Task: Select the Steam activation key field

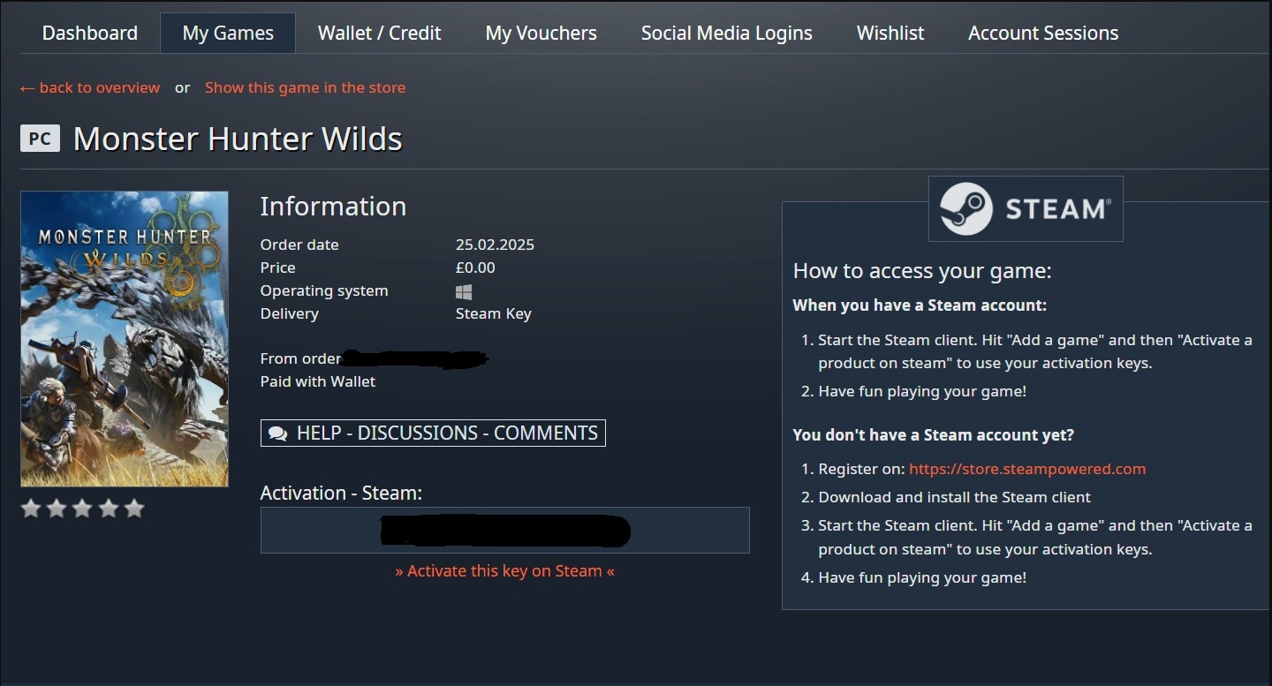Action: coord(505,531)
